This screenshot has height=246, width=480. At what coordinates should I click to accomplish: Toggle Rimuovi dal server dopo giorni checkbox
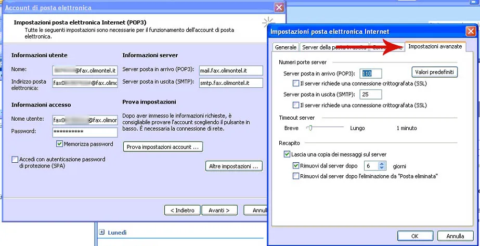[296, 166]
